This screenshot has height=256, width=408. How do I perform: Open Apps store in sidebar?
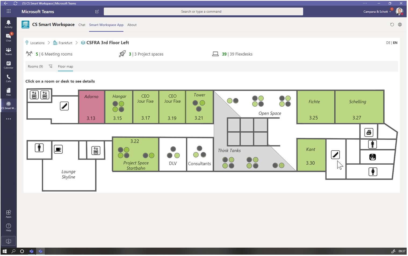(8, 214)
